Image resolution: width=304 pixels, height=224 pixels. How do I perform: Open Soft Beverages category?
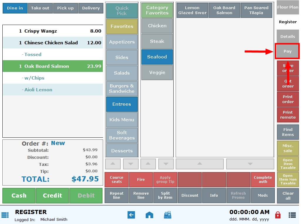pyautogui.click(x=122, y=135)
